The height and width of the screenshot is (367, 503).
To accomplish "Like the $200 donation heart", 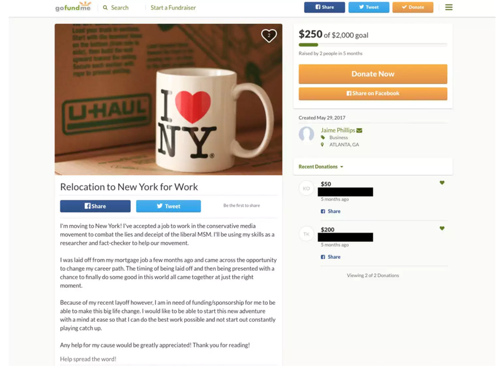I will point(442,228).
